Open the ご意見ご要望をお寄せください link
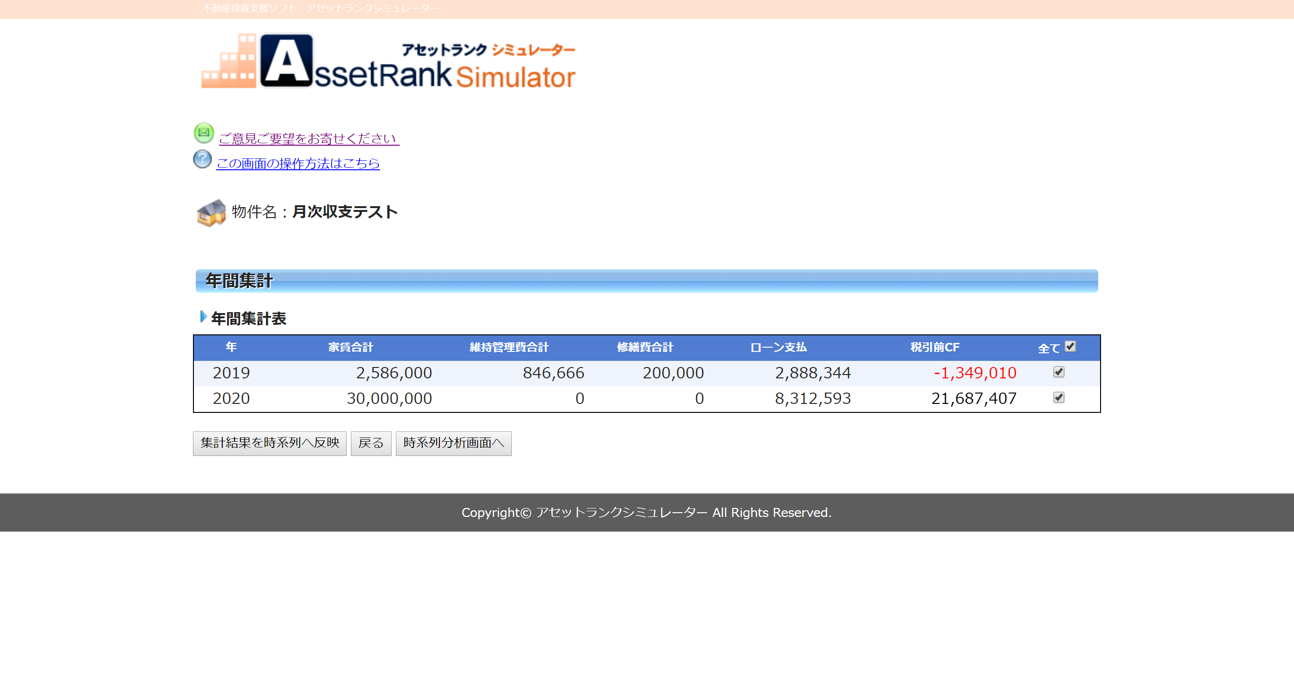The image size is (1294, 682). [308, 138]
